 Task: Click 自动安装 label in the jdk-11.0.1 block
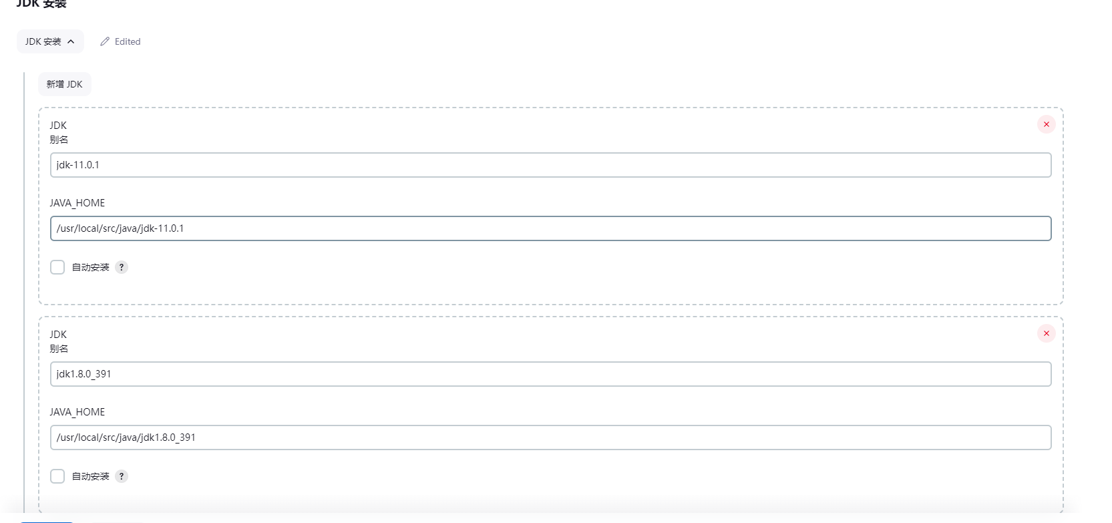pos(91,267)
